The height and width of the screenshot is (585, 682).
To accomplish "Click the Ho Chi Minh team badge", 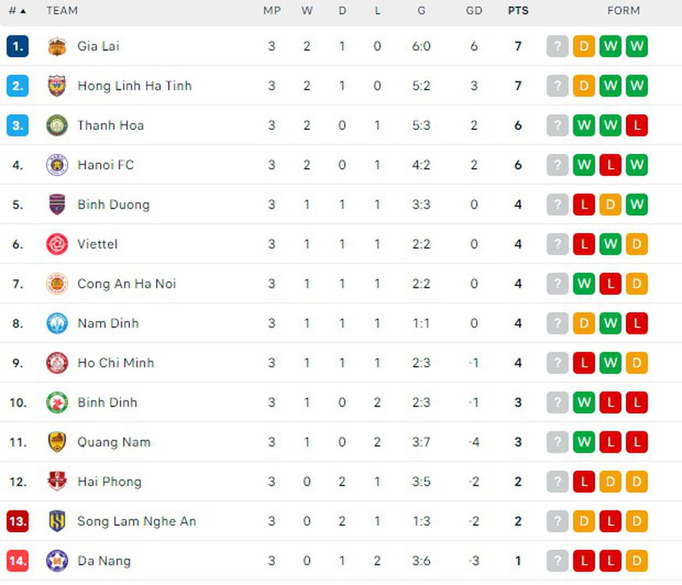I will (x=56, y=363).
